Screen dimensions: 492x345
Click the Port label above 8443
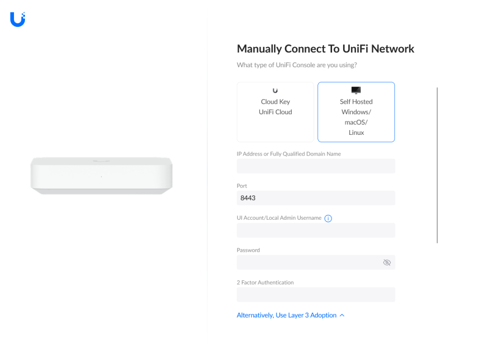coord(242,186)
